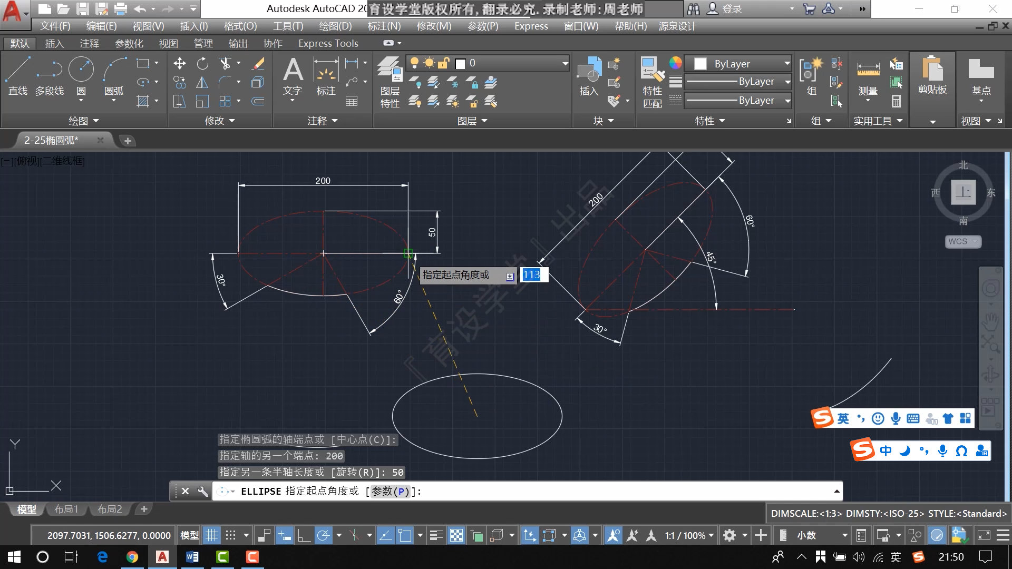Screen dimensions: 1012x569
Task: Click the ByLayer white color box
Action: (x=700, y=64)
